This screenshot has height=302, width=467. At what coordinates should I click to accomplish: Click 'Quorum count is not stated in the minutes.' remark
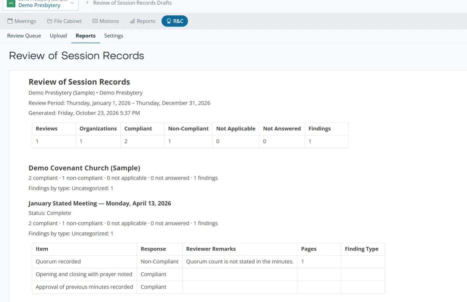(x=240, y=262)
